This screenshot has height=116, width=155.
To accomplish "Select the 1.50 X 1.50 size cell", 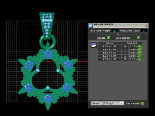I will [x=109, y=53].
